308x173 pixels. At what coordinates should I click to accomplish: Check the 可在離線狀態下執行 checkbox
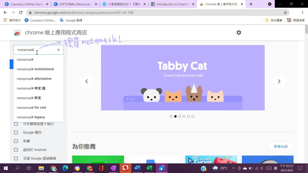click(x=16, y=124)
